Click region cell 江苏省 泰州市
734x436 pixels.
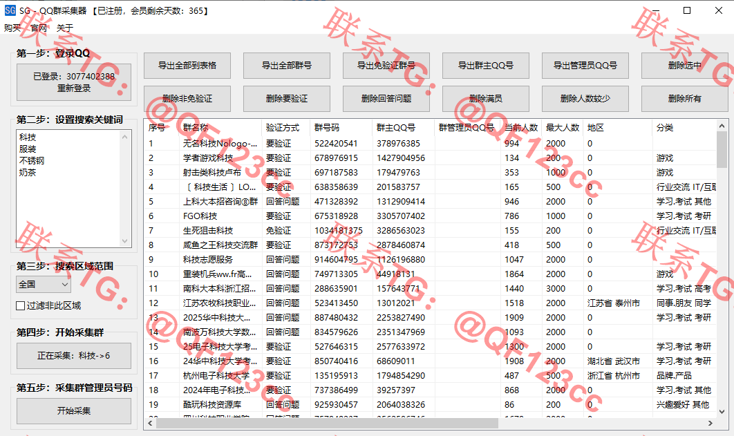pyautogui.click(x=614, y=303)
